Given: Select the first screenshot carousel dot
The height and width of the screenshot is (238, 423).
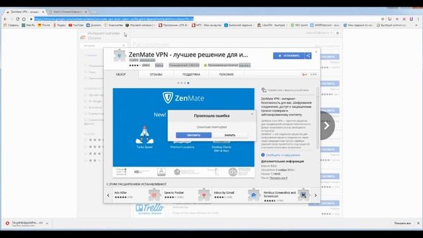Looking at the screenshot, I should [178, 83].
